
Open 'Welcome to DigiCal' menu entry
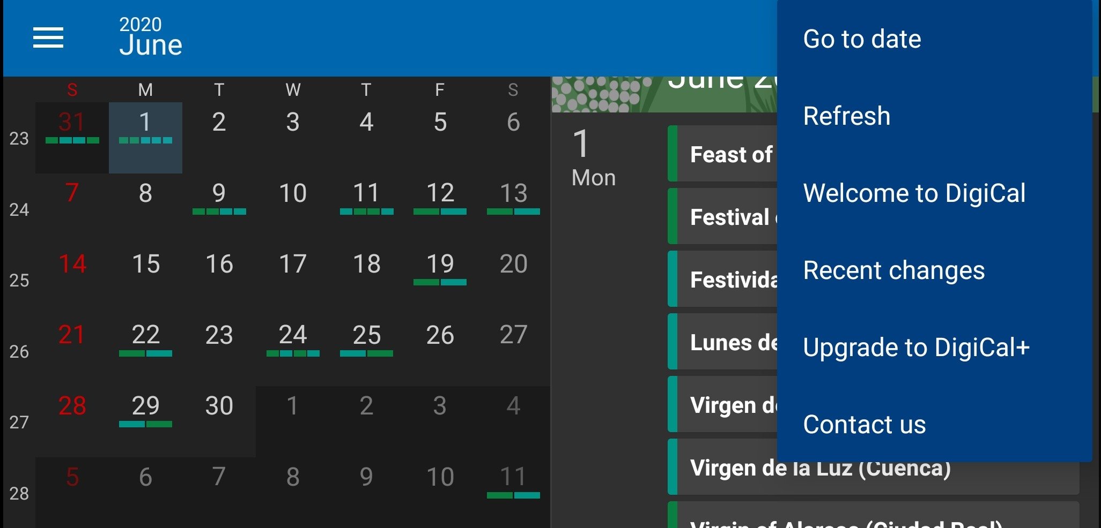(x=914, y=193)
